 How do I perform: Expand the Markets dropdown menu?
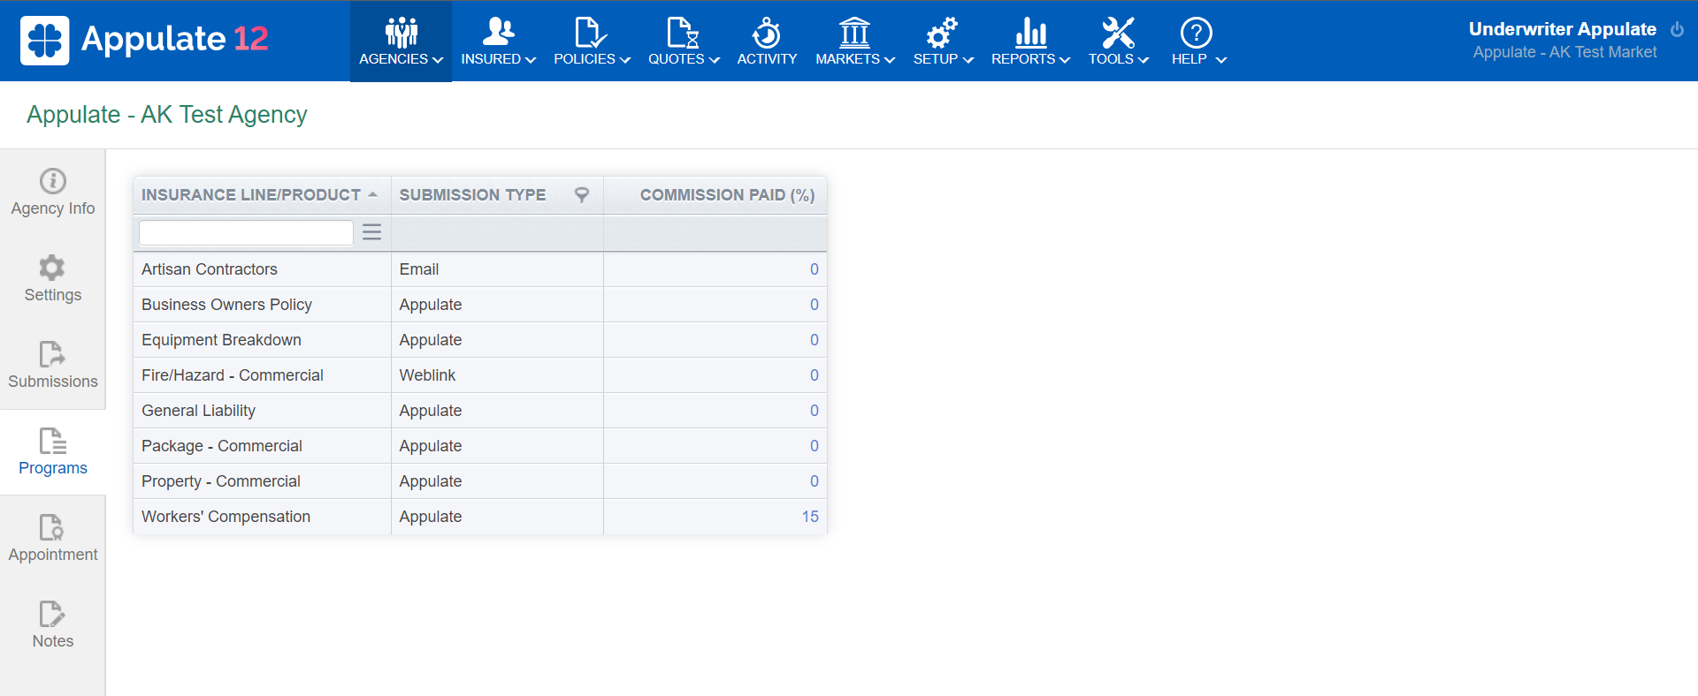854,41
